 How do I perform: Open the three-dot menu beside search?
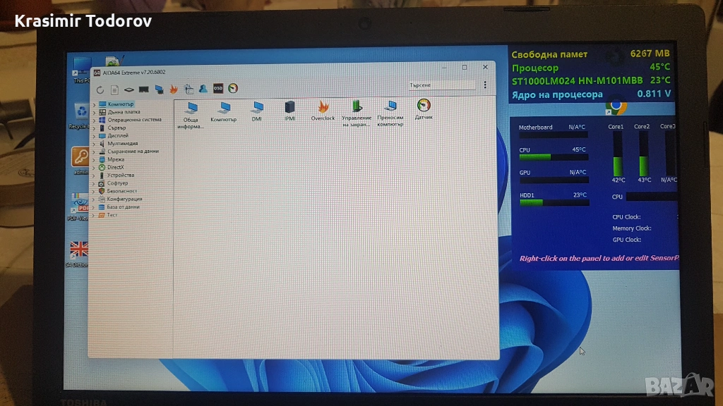coord(484,86)
